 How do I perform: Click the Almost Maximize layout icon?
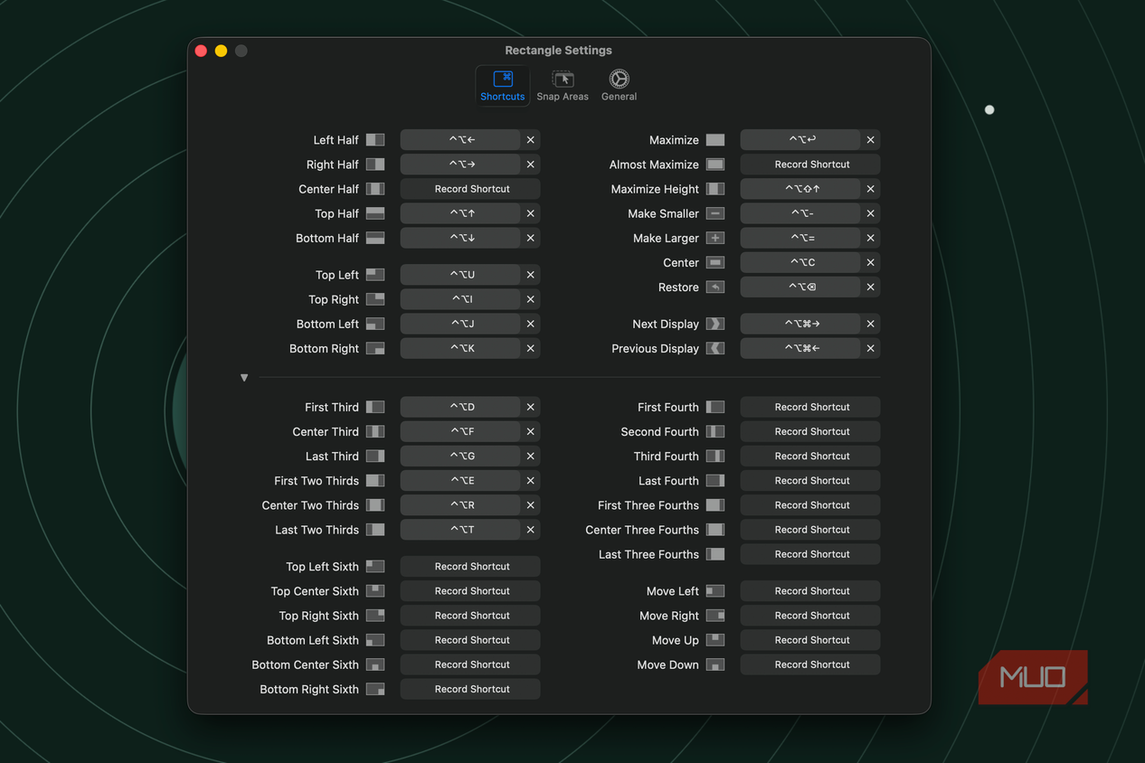click(715, 165)
